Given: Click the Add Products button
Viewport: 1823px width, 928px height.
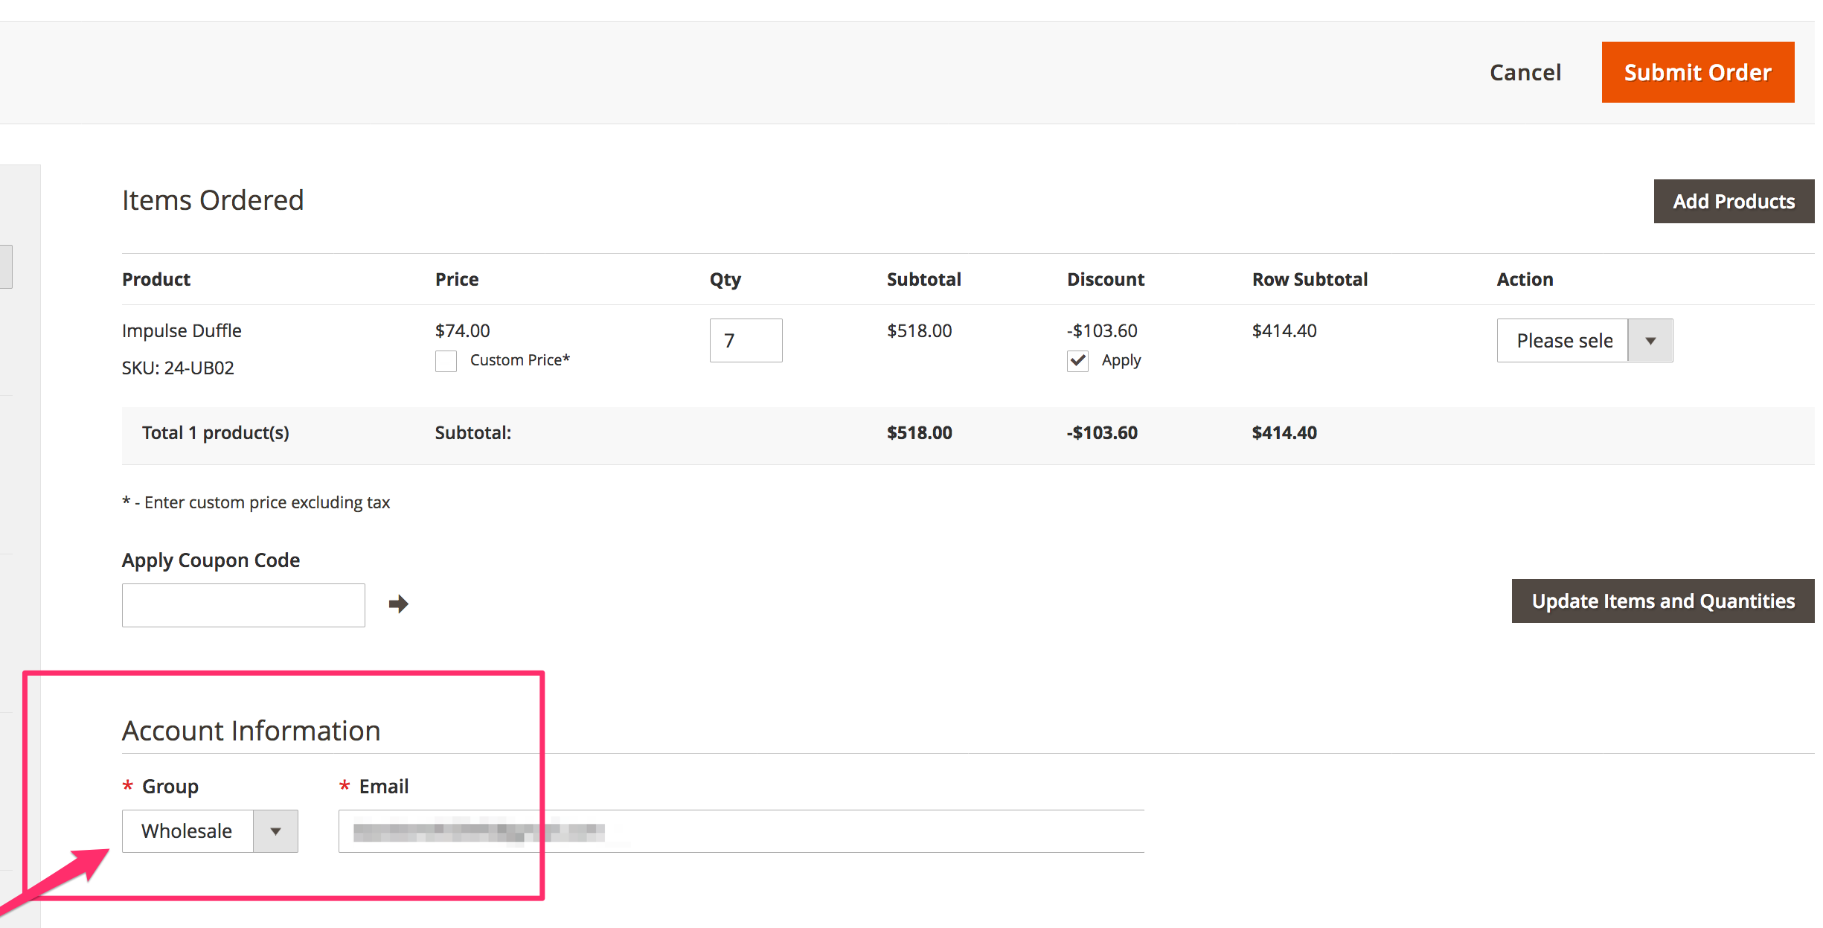Looking at the screenshot, I should tap(1733, 202).
